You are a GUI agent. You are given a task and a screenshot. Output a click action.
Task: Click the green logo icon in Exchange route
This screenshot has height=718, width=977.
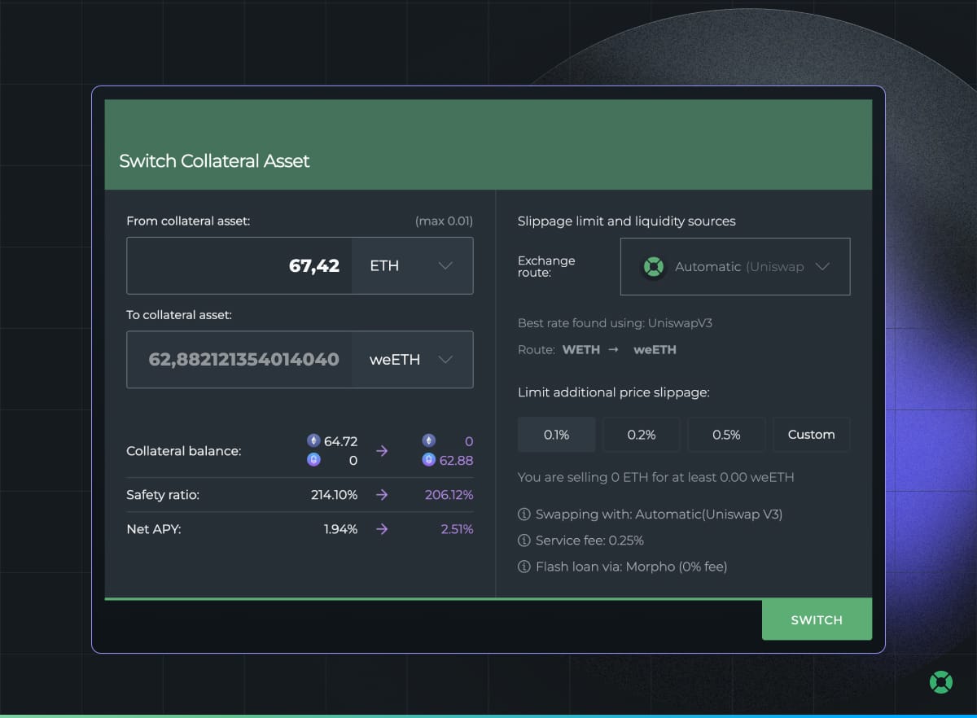click(x=653, y=266)
